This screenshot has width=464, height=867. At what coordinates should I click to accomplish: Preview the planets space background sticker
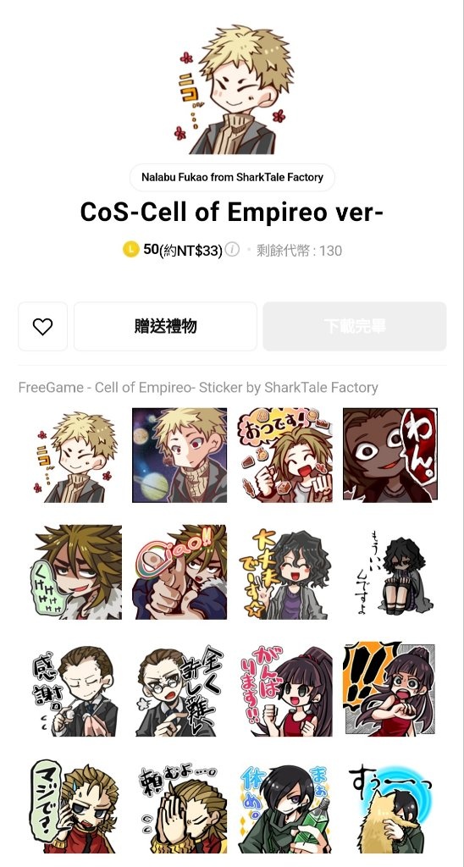pos(180,455)
